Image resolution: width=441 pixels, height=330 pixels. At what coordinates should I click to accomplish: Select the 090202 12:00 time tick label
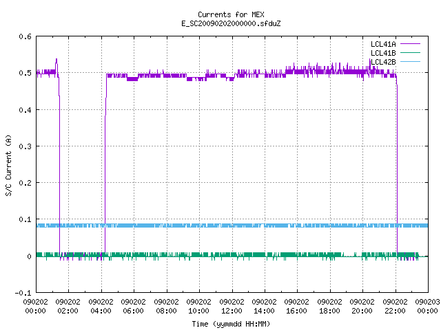[x=232, y=306]
